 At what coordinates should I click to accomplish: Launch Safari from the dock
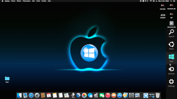(x=31, y=95)
